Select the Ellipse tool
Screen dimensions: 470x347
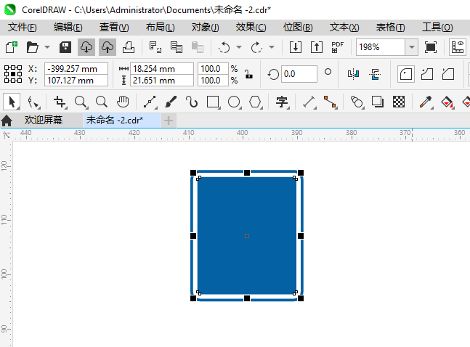pos(234,102)
